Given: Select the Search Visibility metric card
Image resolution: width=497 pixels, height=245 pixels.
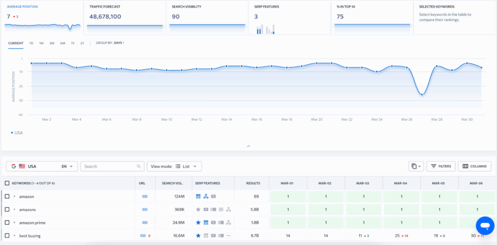Looking at the screenshot, I should pyautogui.click(x=207, y=17).
